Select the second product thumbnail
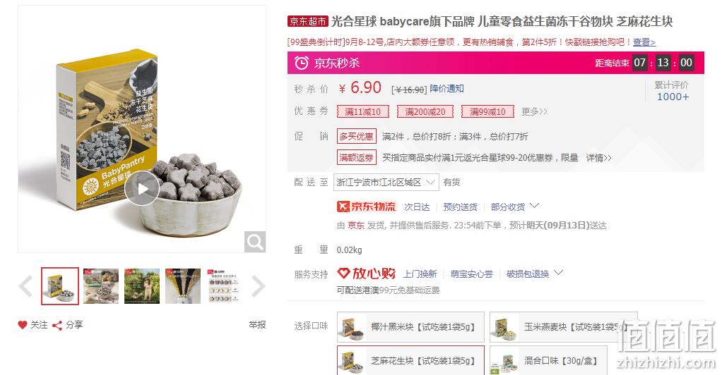The width and height of the screenshot is (722, 375). pyautogui.click(x=101, y=286)
